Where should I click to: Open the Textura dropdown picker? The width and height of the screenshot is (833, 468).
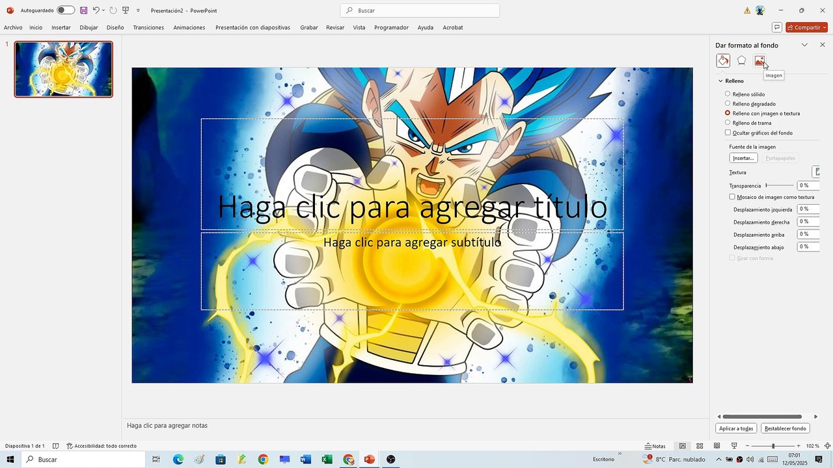pyautogui.click(x=816, y=172)
